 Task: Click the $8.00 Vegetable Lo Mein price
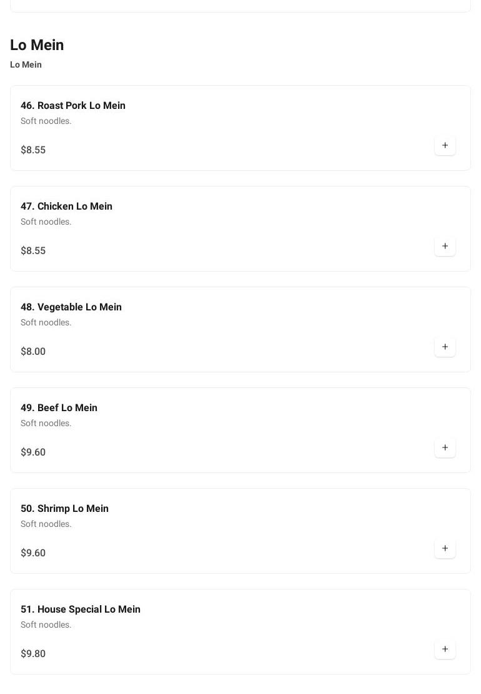[33, 352]
